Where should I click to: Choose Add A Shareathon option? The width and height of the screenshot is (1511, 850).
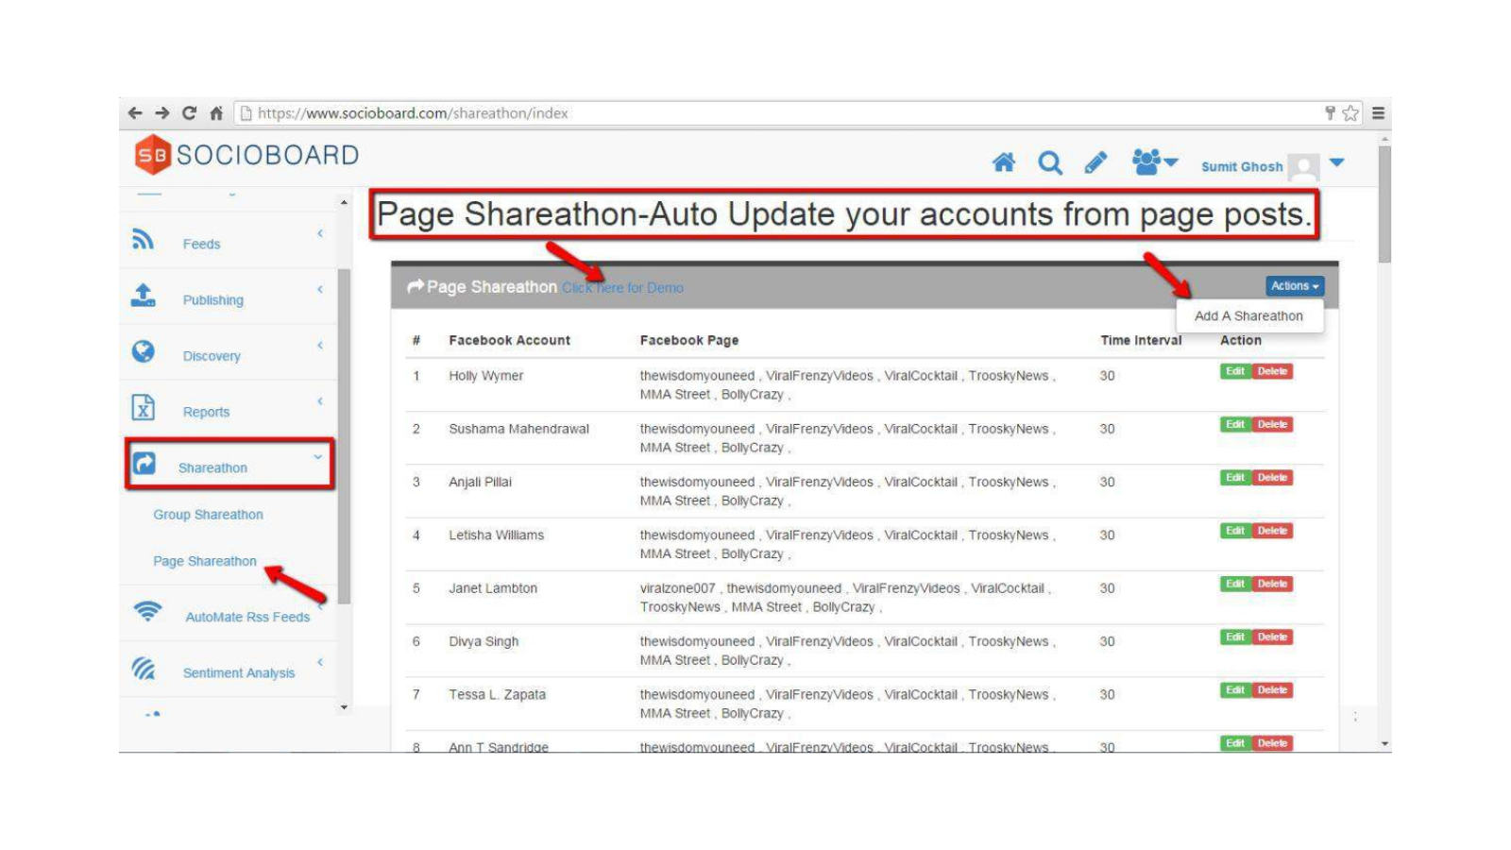click(1248, 316)
